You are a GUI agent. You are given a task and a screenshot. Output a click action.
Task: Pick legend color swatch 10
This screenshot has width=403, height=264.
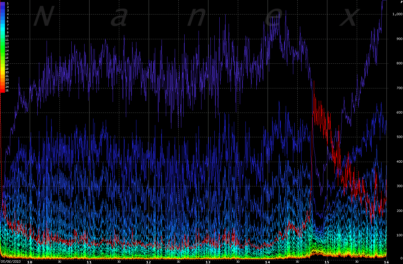point(2,36)
